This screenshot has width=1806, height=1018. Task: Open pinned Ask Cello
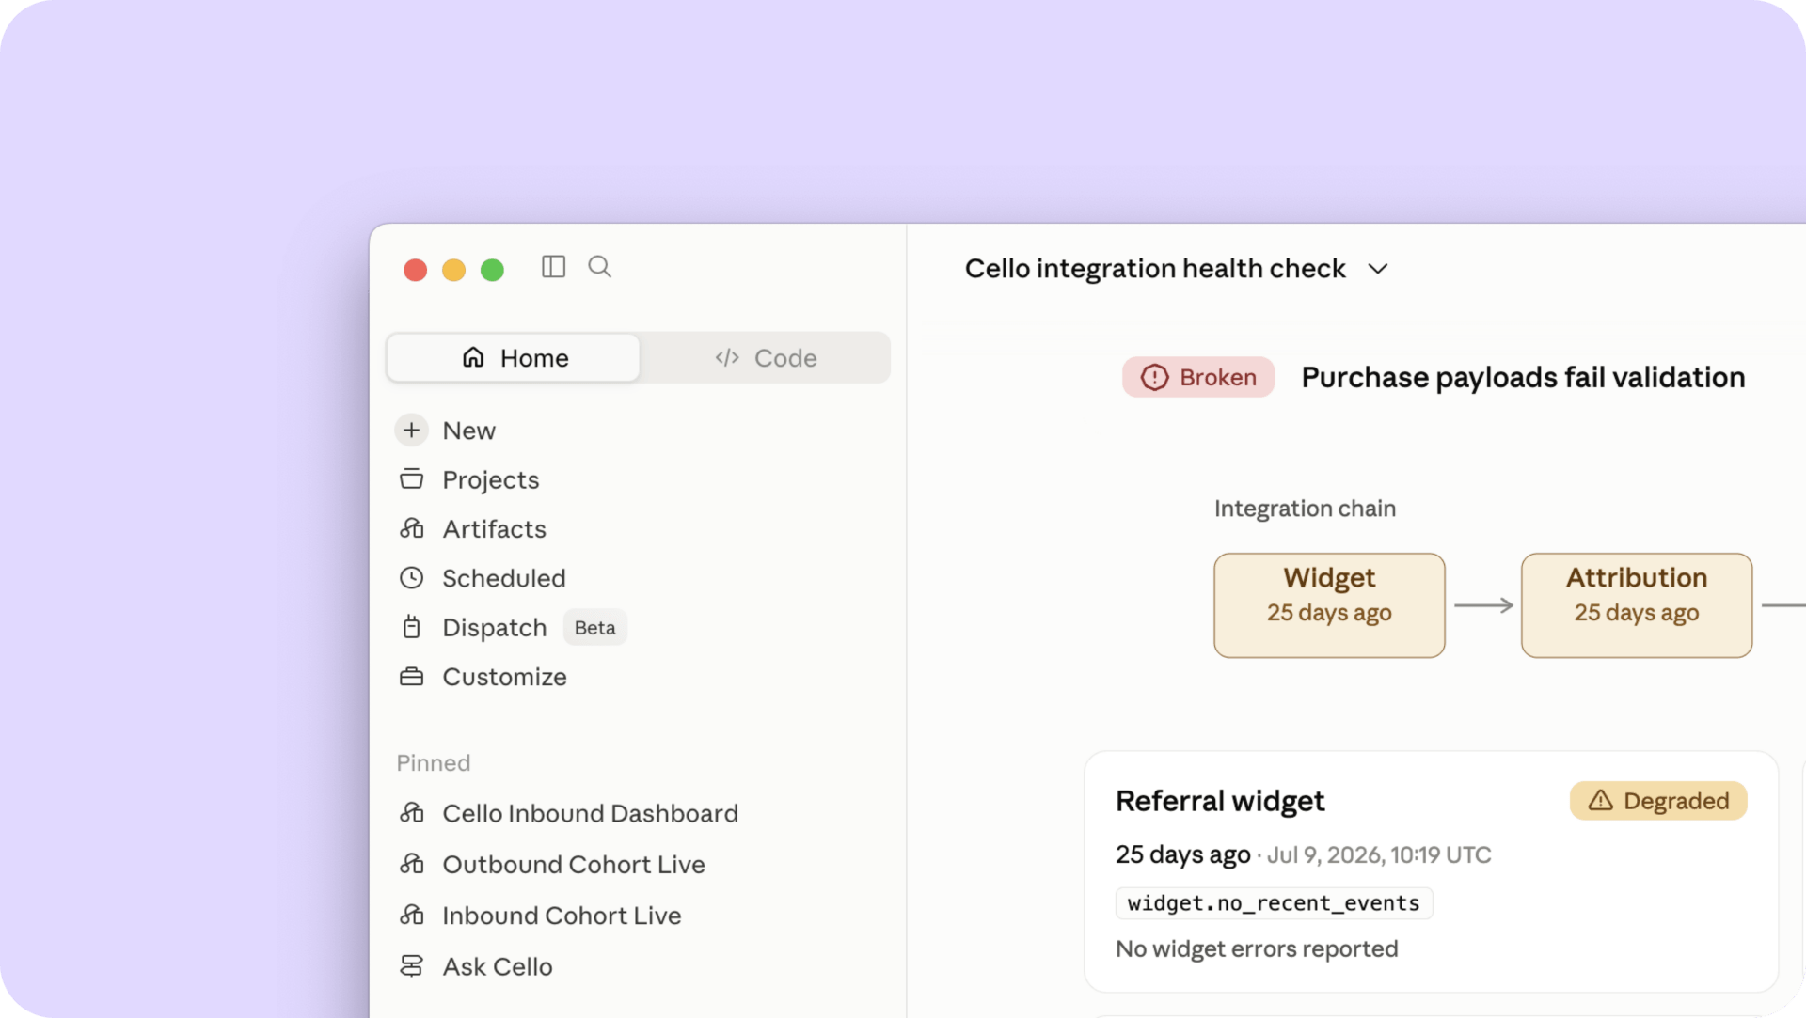[497, 967]
